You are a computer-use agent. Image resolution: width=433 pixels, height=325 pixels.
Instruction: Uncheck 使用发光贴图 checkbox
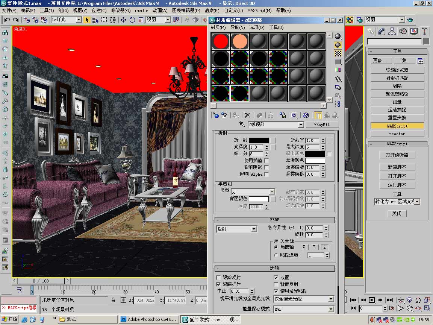point(276,291)
